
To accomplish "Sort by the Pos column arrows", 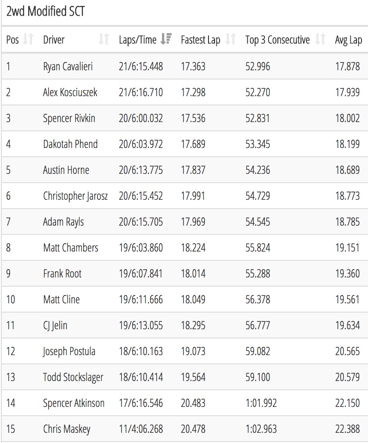I will pos(28,39).
